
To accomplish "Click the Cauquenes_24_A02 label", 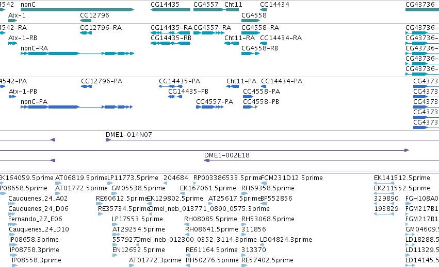I will (x=38, y=199).
